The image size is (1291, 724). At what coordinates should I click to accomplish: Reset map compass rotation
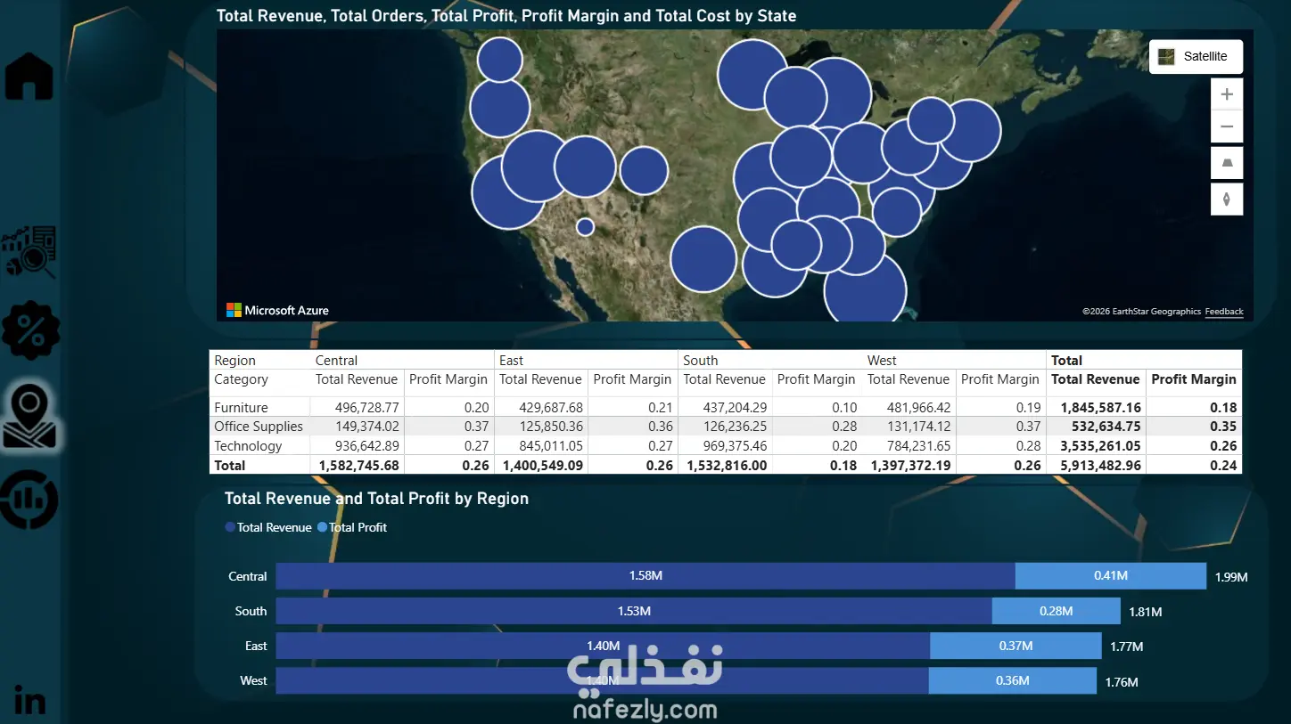click(x=1227, y=199)
